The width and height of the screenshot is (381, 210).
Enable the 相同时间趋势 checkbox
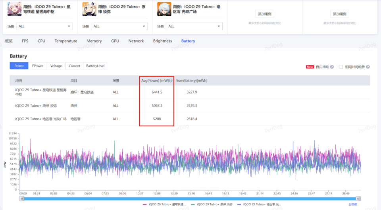(x=341, y=67)
